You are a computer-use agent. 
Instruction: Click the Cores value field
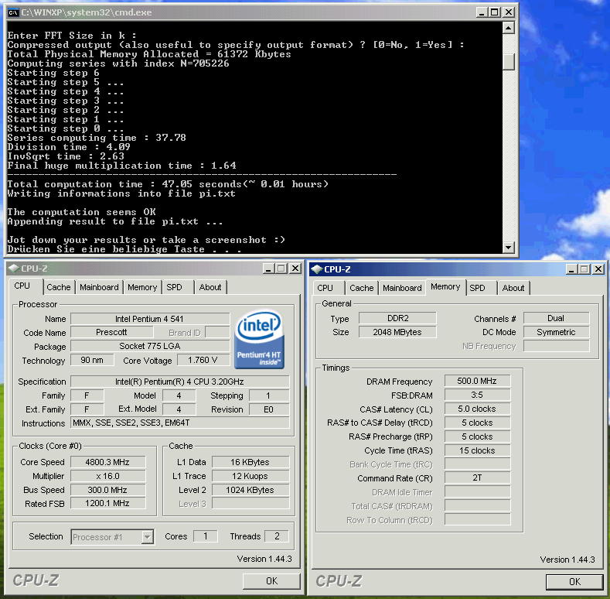(x=206, y=536)
